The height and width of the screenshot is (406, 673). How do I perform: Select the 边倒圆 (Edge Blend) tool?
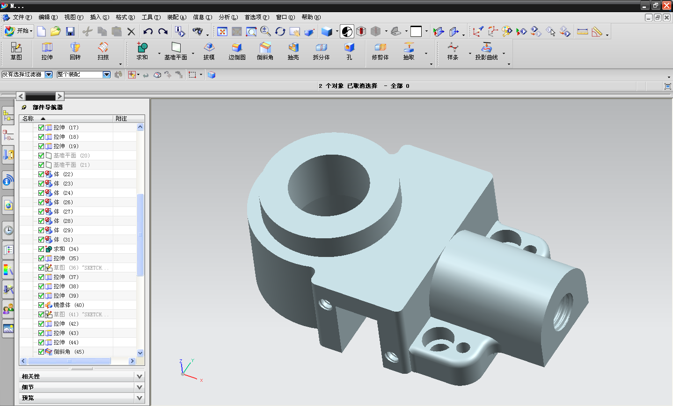[237, 51]
